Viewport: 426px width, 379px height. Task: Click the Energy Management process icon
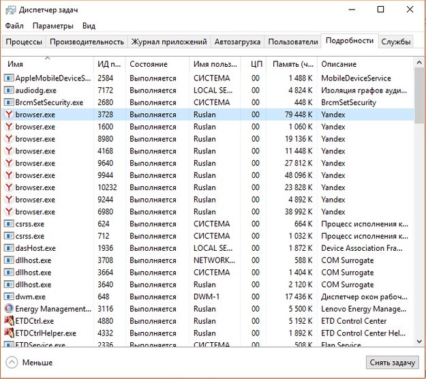point(9,309)
